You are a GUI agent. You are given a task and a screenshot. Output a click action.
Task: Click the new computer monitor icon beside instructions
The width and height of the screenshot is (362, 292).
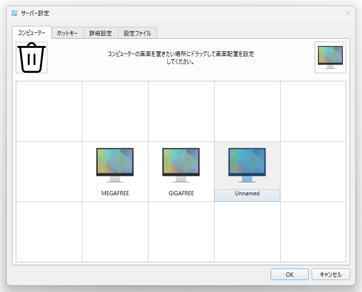click(x=330, y=57)
